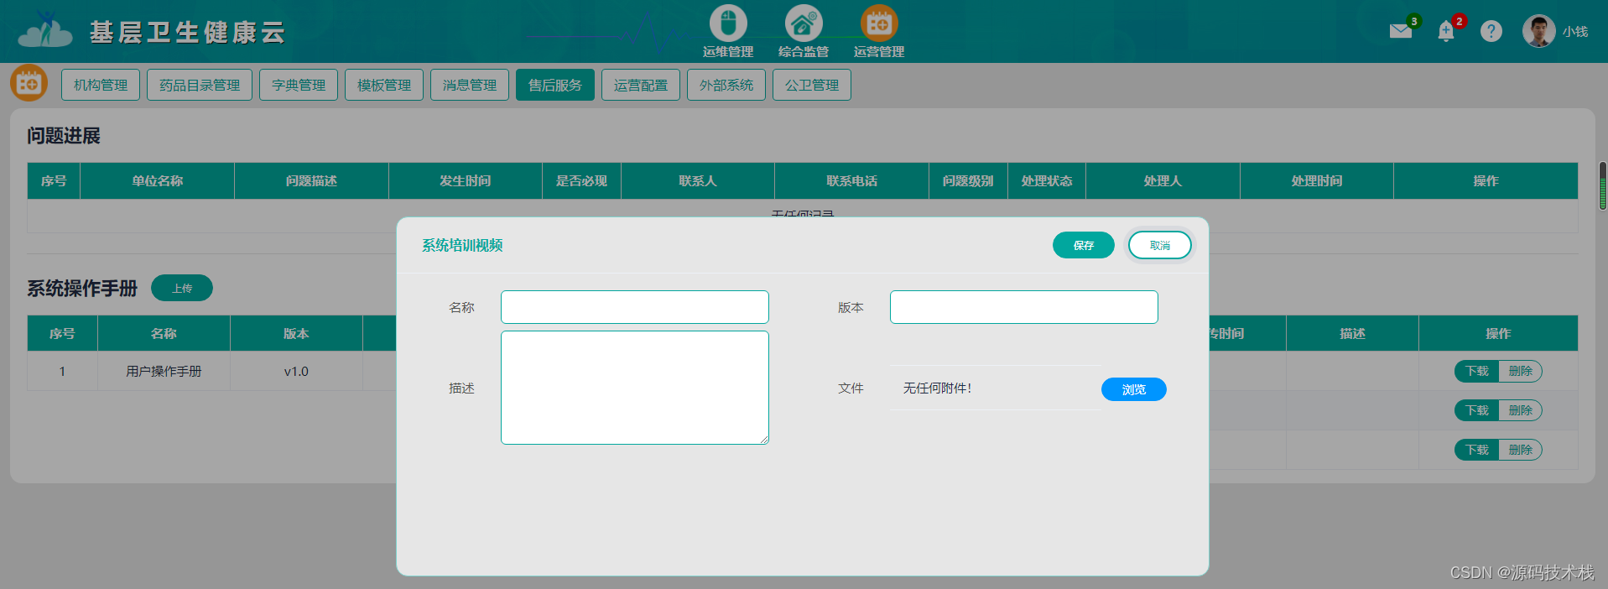1608x589 pixels.
Task: Click the 处理人 column header
Action: (x=1163, y=180)
